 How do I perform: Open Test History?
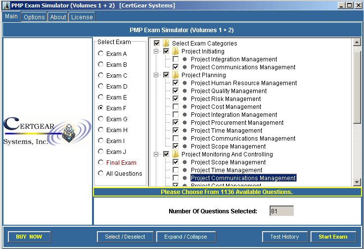[x=284, y=237]
